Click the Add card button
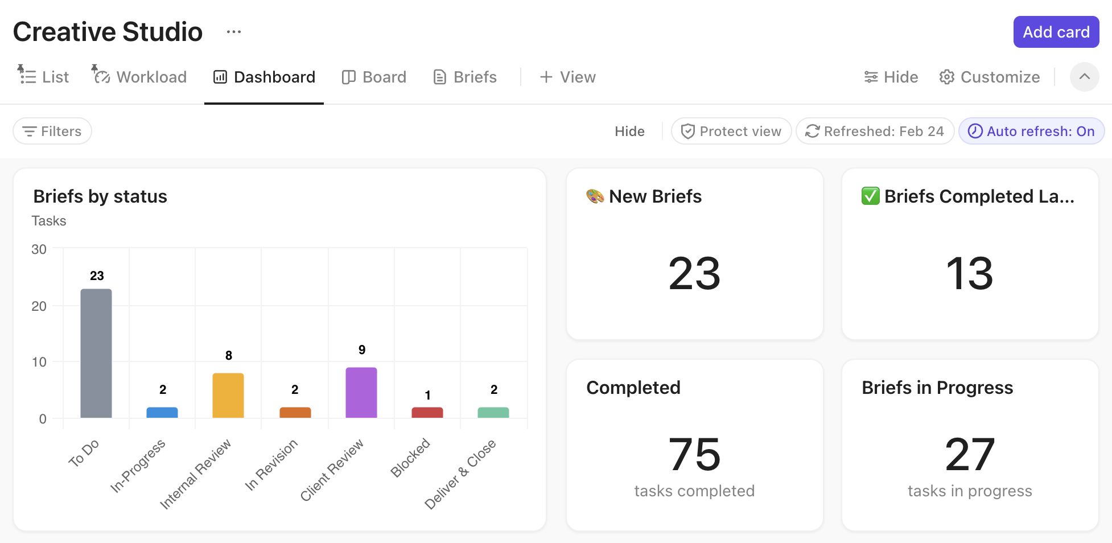 [1056, 32]
